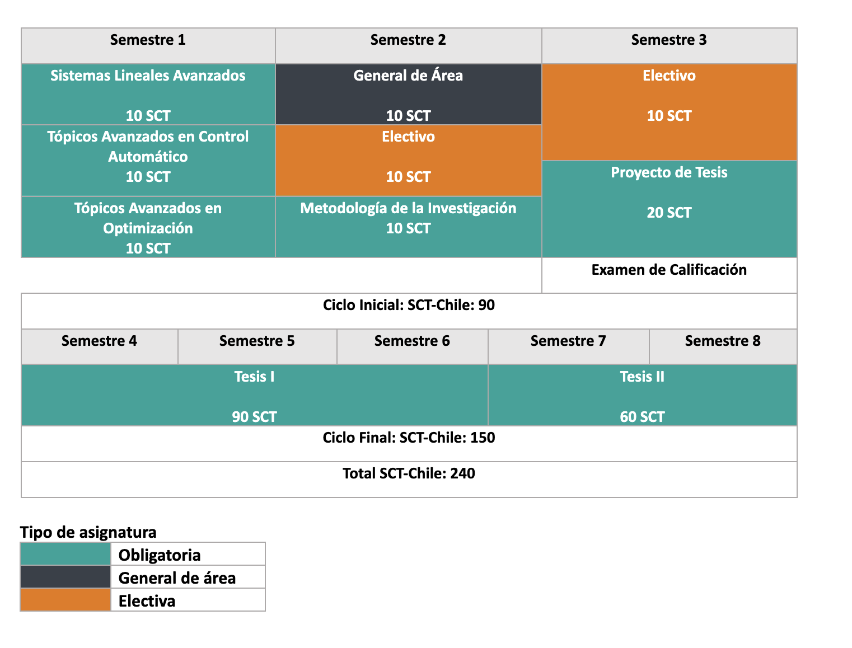Image resolution: width=852 pixels, height=648 pixels.
Task: Click the Electivo block in Semestre 2
Action: 408,159
